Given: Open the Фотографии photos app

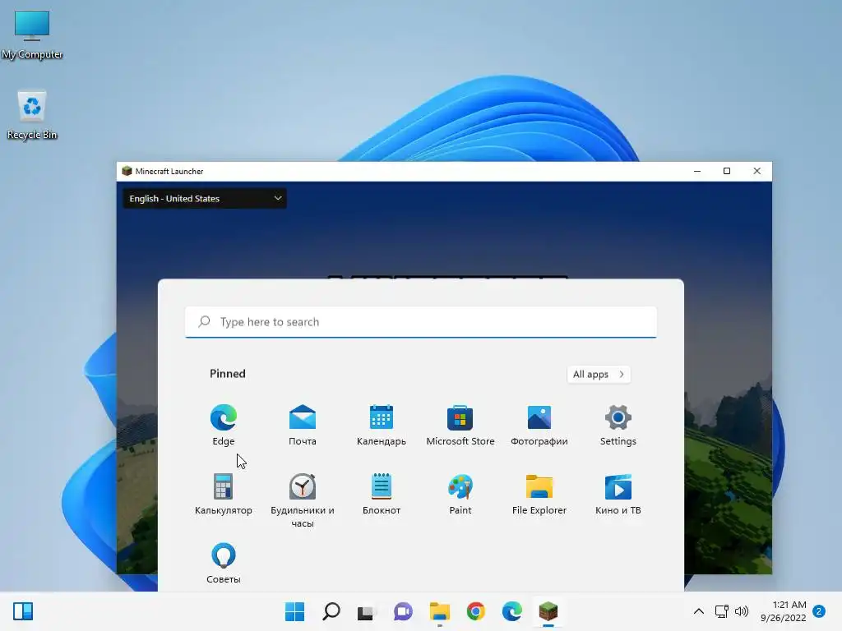Looking at the screenshot, I should (x=539, y=425).
